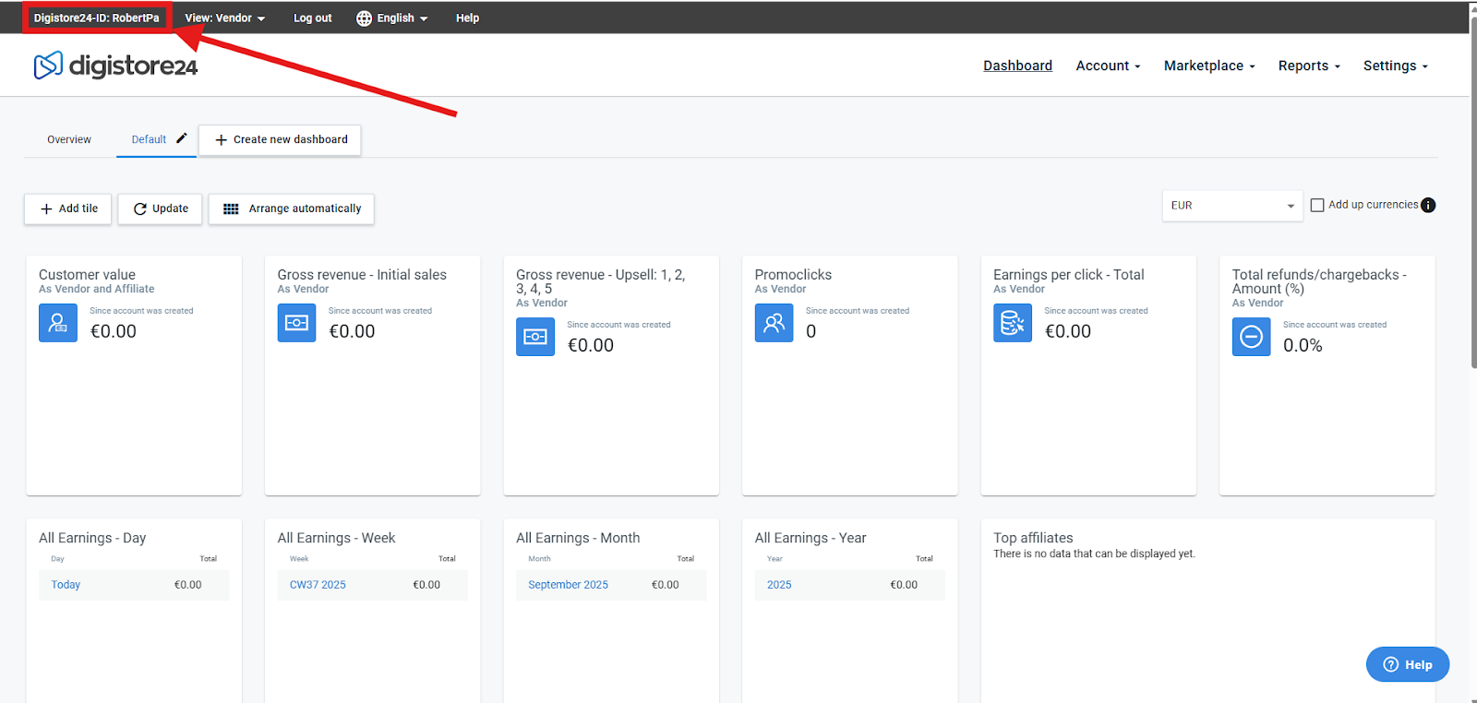This screenshot has height=703, width=1477.
Task: Click the All Earnings - Day heading
Action: point(92,538)
